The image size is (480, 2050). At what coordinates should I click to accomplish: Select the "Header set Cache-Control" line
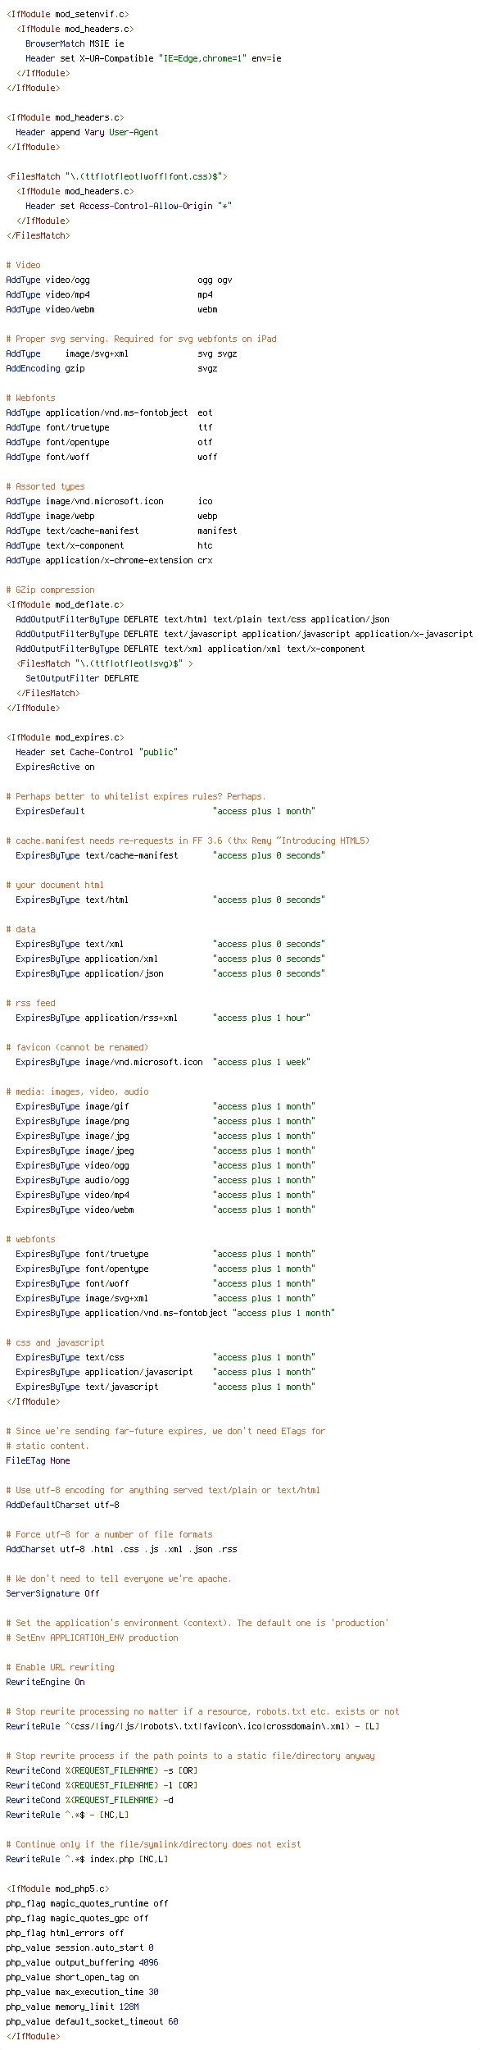(97, 752)
